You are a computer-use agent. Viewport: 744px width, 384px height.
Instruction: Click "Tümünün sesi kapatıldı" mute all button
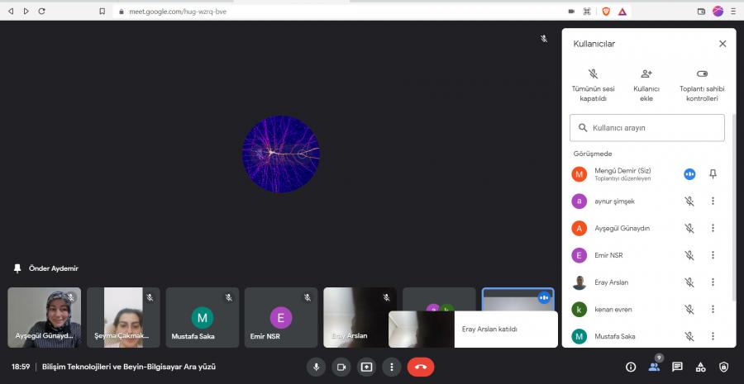(593, 85)
